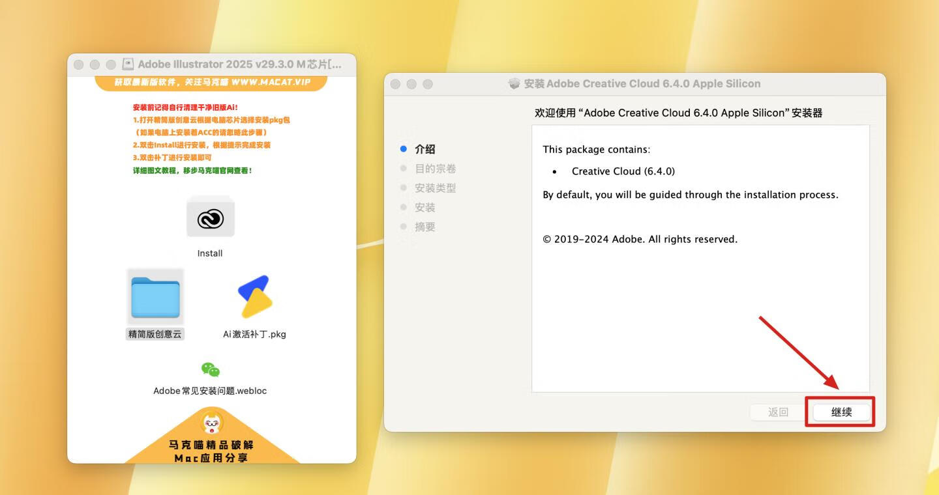Open the 精简版创意云 folder icon
This screenshot has height=495, width=939.
[x=155, y=297]
